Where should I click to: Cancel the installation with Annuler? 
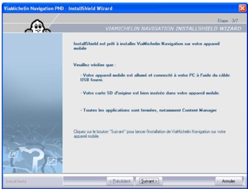tap(229, 181)
